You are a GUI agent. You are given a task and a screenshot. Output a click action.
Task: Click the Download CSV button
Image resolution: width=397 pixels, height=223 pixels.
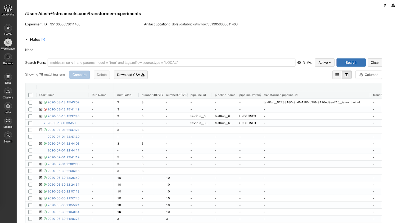[130, 75]
